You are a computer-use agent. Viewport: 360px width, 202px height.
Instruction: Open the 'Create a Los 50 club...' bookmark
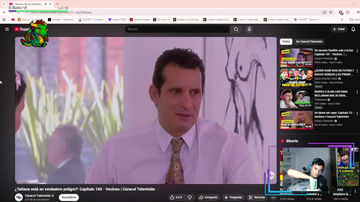(x=186, y=20)
